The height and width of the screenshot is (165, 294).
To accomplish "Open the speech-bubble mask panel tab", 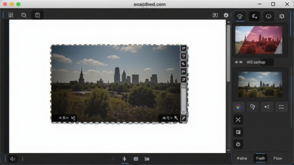I will (x=268, y=16).
